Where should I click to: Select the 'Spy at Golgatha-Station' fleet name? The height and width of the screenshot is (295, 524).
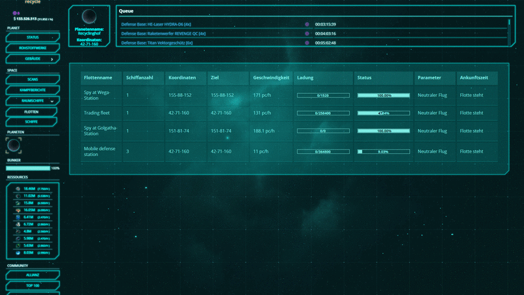click(x=100, y=130)
